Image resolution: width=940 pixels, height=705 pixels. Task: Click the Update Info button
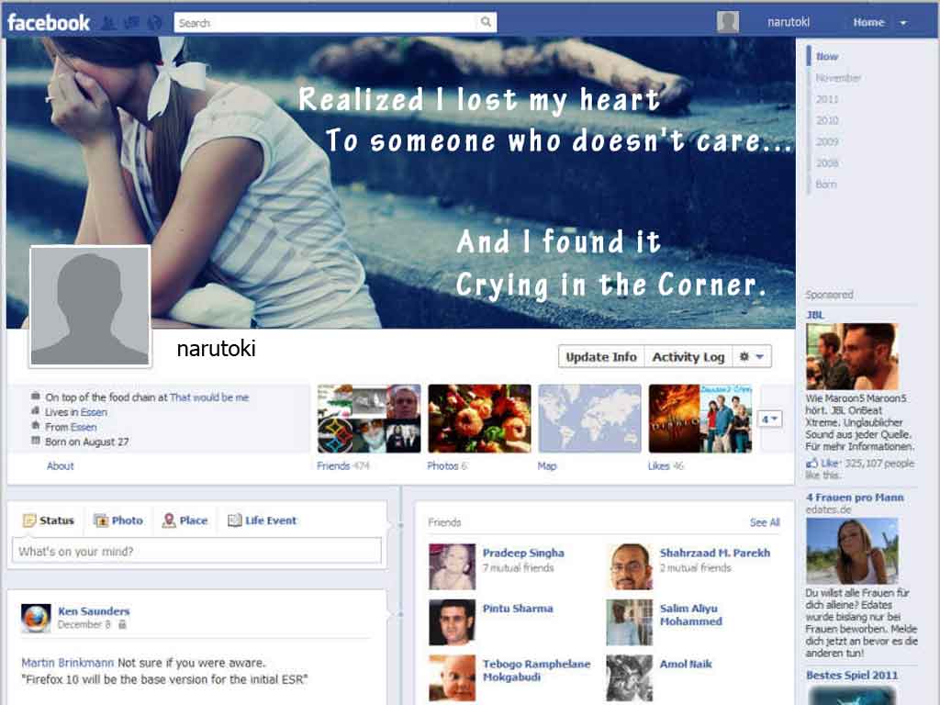click(600, 357)
